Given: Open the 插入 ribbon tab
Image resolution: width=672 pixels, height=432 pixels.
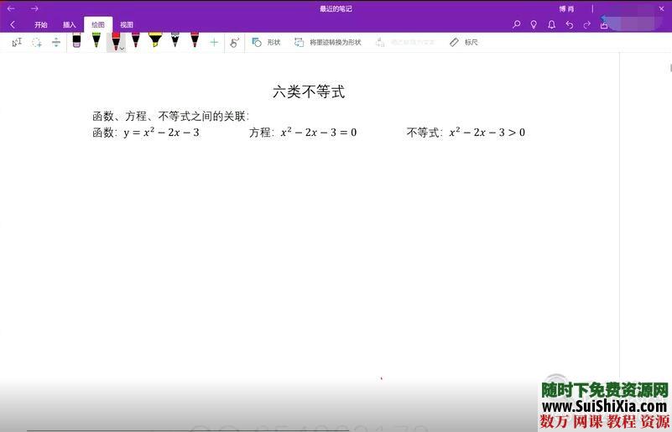Looking at the screenshot, I should pos(70,25).
